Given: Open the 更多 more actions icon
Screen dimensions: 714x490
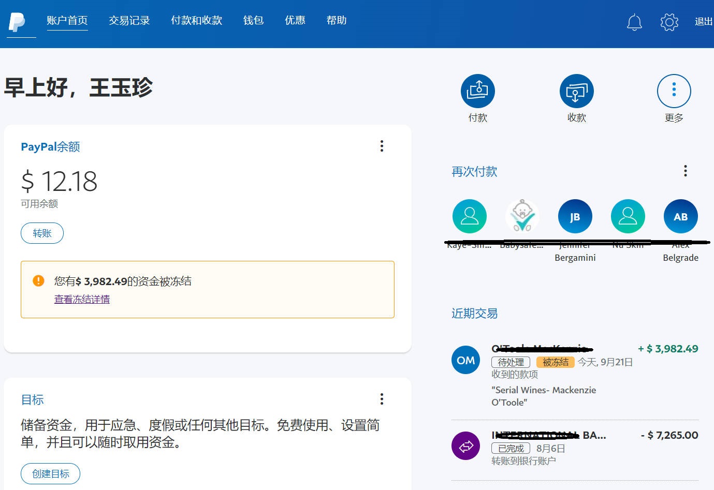Looking at the screenshot, I should (674, 91).
